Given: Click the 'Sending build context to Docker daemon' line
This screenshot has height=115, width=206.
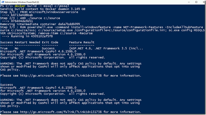Looking at the screenshot, I should coord(43,9).
